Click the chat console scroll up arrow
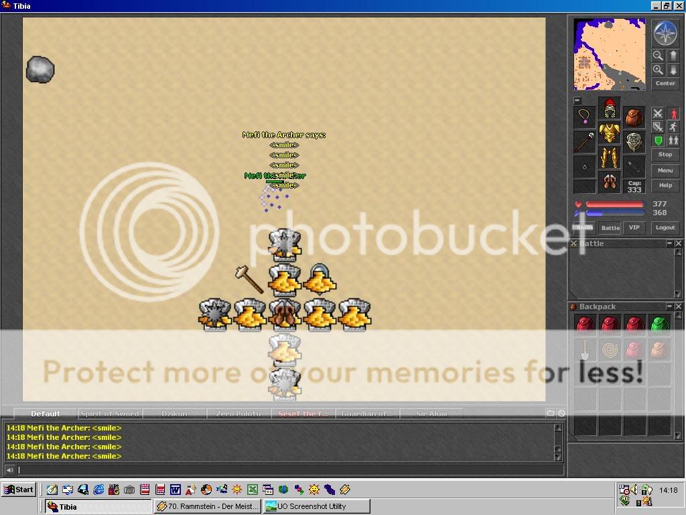This screenshot has width=686, height=515. coord(558,428)
